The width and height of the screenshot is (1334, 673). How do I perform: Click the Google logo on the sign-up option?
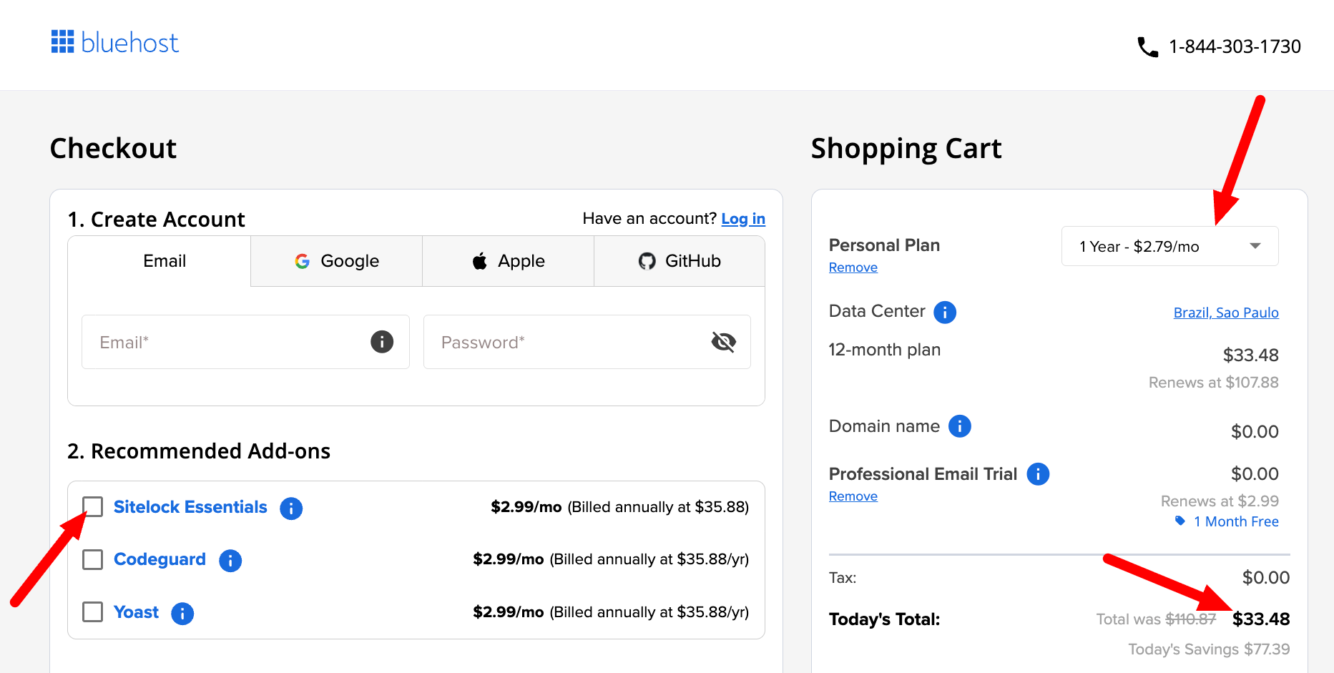click(x=302, y=260)
